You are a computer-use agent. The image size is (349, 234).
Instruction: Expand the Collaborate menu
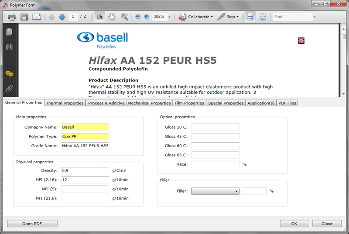212,17
